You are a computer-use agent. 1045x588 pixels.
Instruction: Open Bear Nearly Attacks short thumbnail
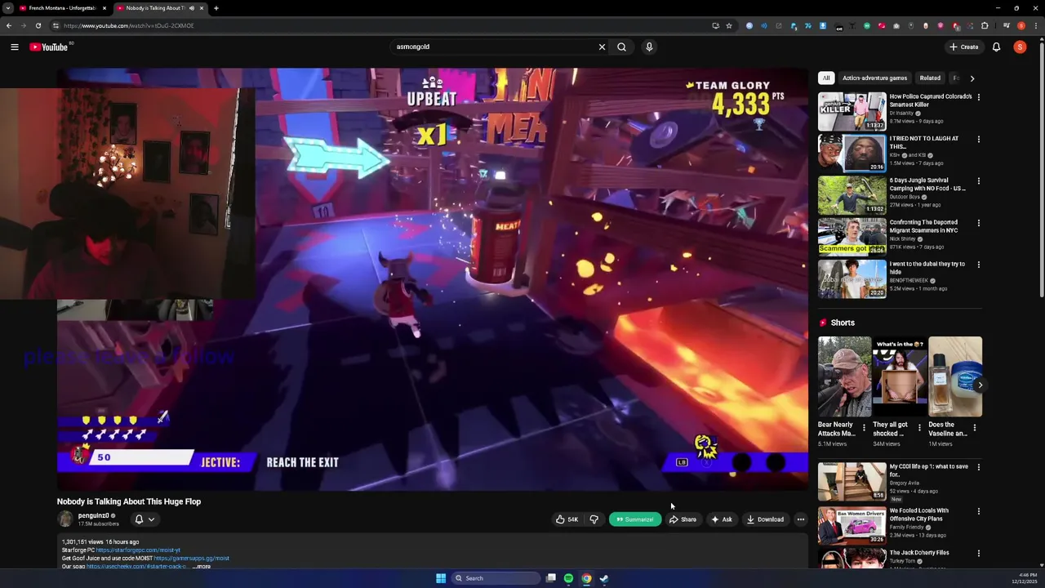pyautogui.click(x=845, y=376)
